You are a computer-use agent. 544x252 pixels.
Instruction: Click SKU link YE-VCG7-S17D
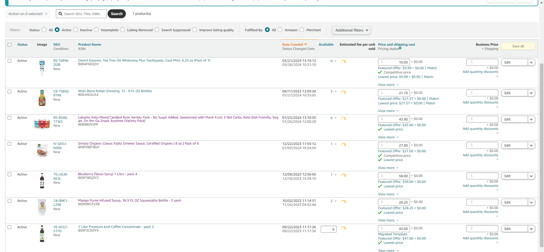click(61, 229)
